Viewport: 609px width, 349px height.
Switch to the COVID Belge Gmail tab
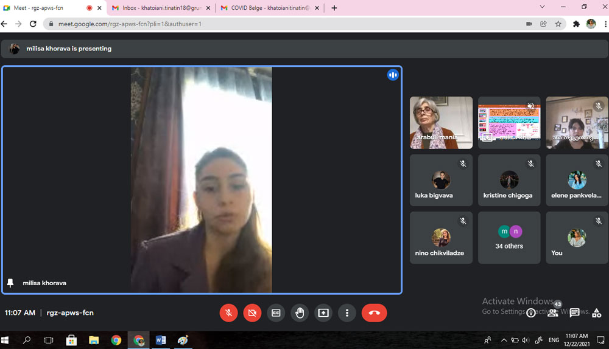268,8
